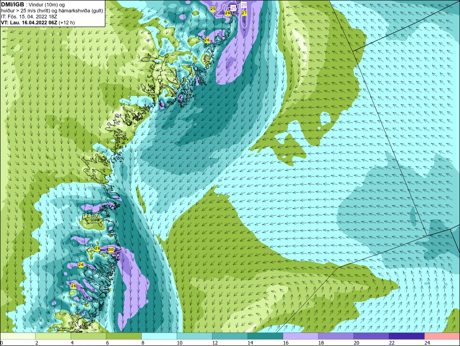Select the light green 2–4 m/s legend swatch
Screen dimensions: 460x346
click(x=53, y=336)
